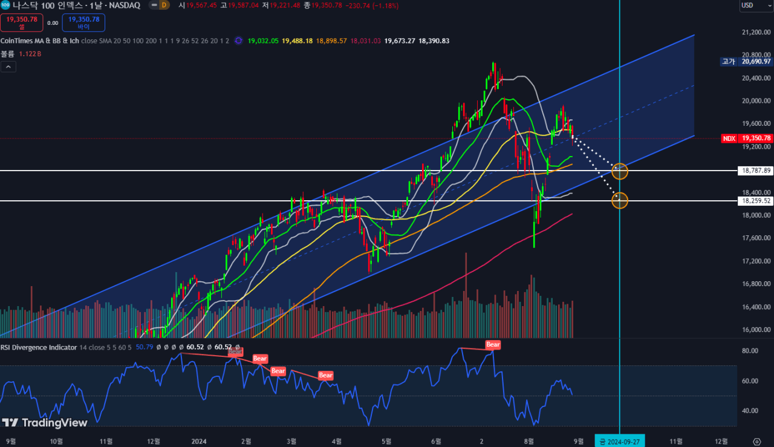Click the 18,259.52 horizontal line price label
774x447 pixels.
(x=755, y=200)
